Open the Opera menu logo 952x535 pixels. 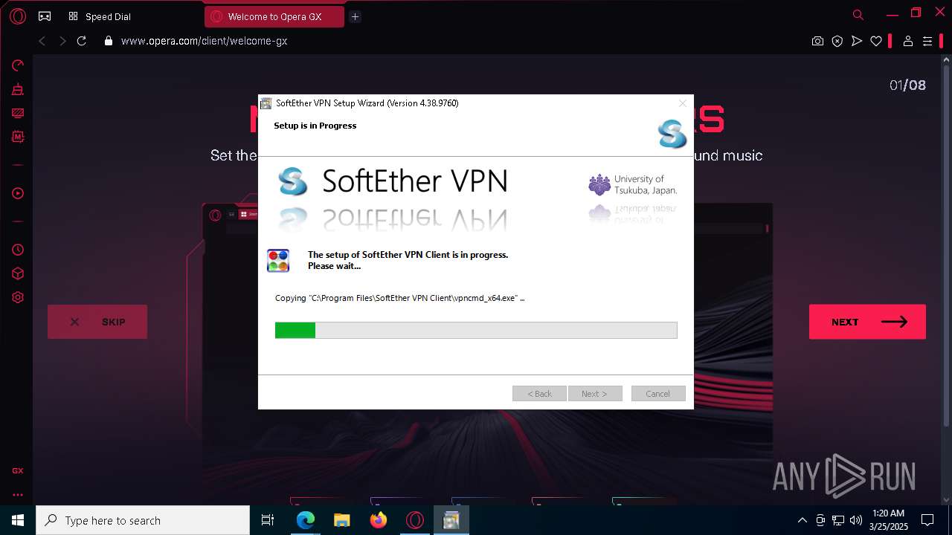click(x=18, y=16)
